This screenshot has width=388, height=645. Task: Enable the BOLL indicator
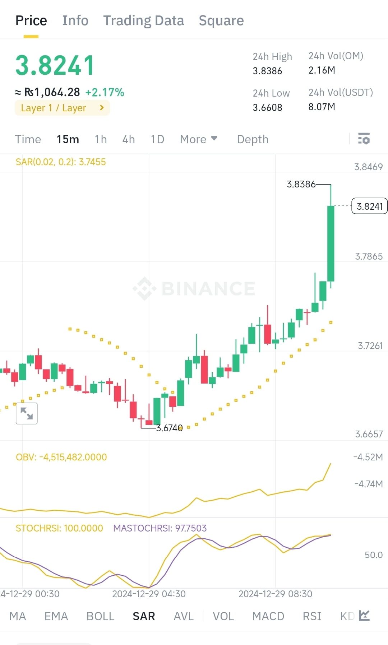click(100, 616)
